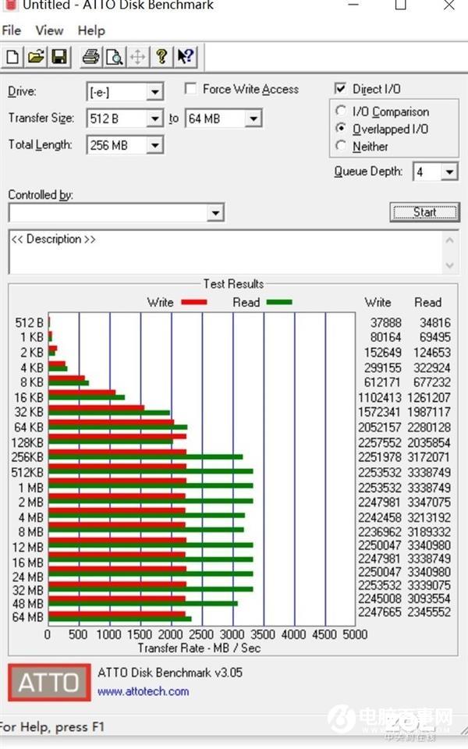Click the New document toolbar icon

coord(13,57)
